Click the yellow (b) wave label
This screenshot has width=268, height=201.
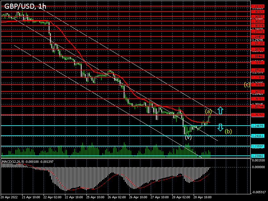[228, 131]
